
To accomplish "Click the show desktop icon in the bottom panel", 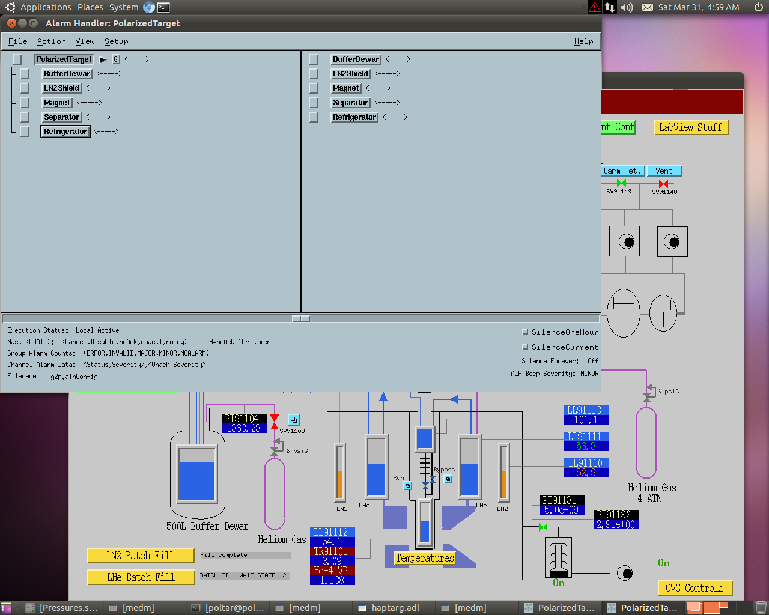I will click(5, 608).
